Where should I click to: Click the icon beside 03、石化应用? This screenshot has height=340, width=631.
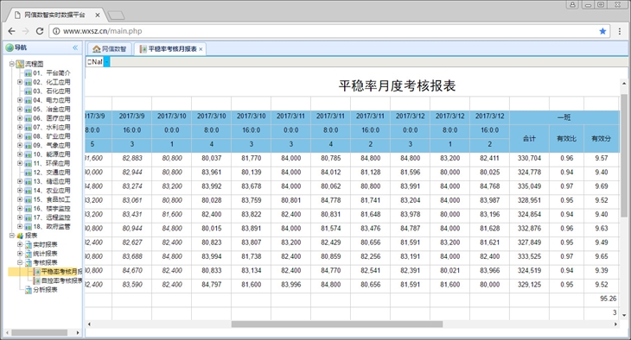click(x=29, y=91)
